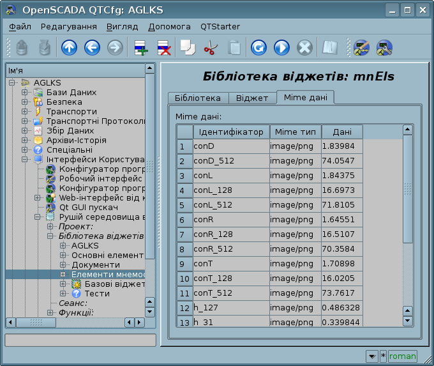Switch to the Бібліотека tab

[x=198, y=98]
